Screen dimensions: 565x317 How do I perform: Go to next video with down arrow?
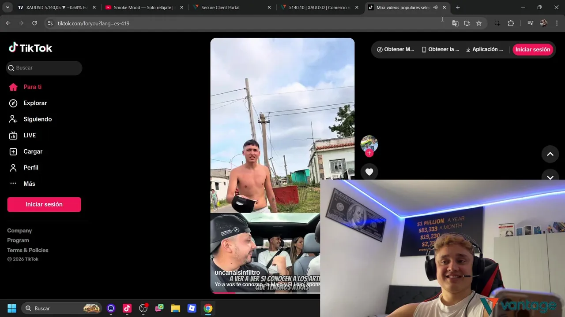click(x=550, y=177)
